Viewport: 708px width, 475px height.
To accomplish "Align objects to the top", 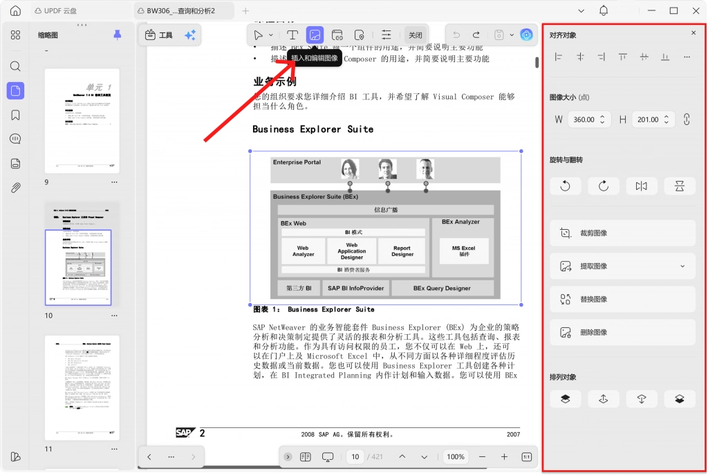I will click(x=623, y=57).
